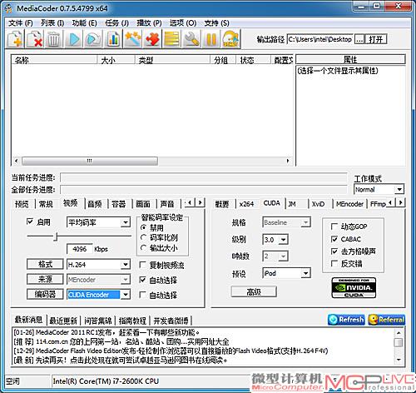Click the 输出路径 path text field
The height and width of the screenshot is (393, 416).
(320, 39)
